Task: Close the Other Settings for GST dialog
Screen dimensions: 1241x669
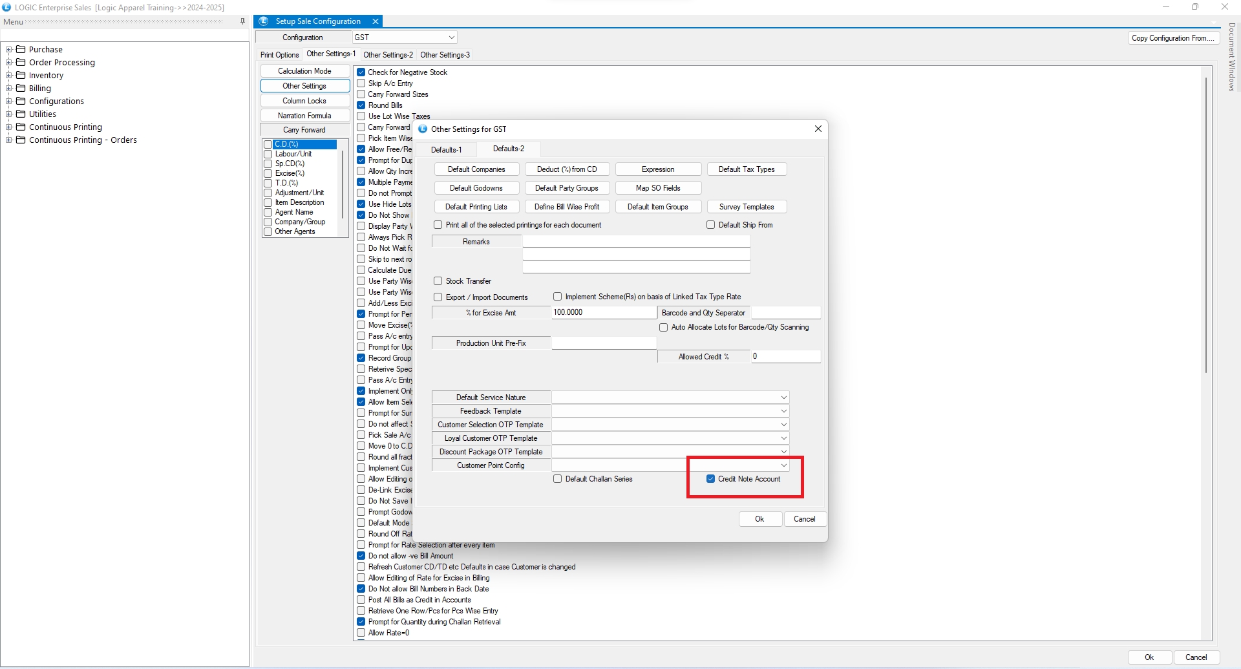Action: (x=818, y=129)
